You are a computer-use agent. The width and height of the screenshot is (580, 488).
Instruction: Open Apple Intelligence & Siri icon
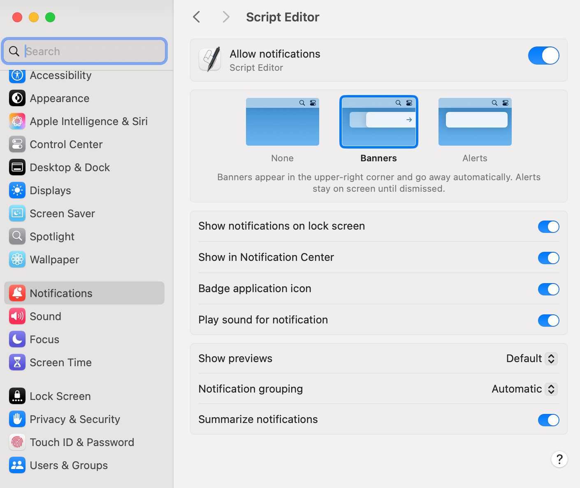17,121
